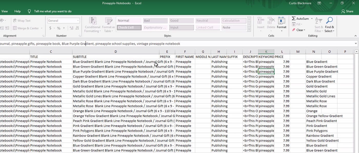Expand the formula bar
Viewport: 359px width, 153px height.
pos(356,44)
